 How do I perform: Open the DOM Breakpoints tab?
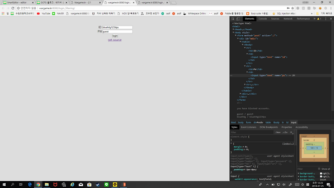coord(269,127)
